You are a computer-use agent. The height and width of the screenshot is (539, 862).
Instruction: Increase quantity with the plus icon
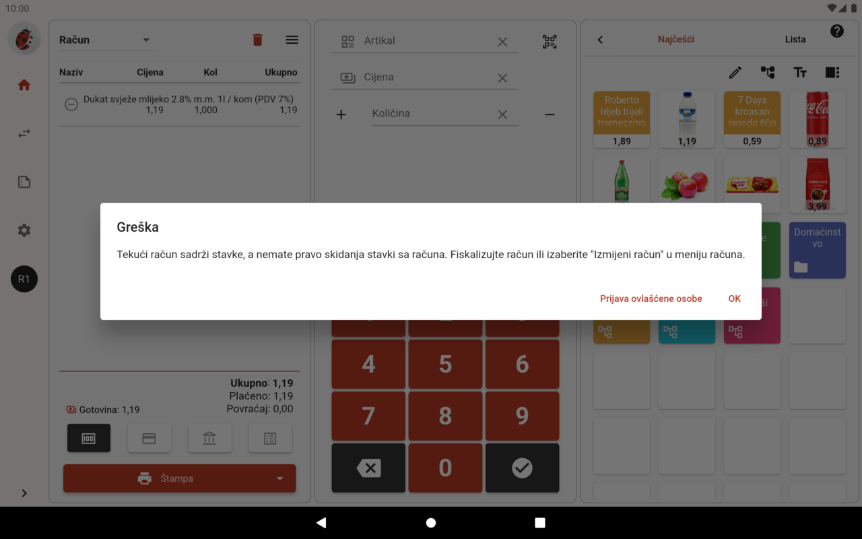tap(341, 115)
